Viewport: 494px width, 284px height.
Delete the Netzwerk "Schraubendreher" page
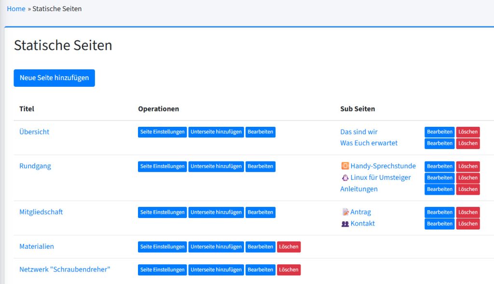(x=288, y=270)
